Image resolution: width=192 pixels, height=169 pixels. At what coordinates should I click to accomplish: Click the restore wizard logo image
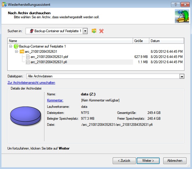[x=182, y=16]
